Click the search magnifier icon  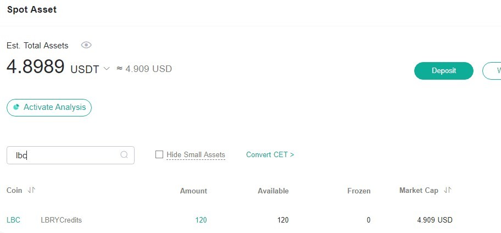tap(124, 155)
